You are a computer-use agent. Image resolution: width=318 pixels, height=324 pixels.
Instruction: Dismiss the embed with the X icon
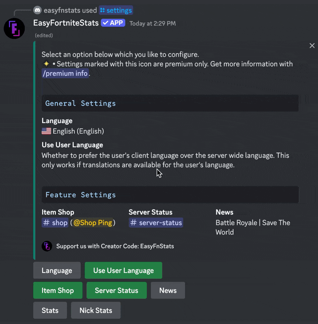point(312,46)
